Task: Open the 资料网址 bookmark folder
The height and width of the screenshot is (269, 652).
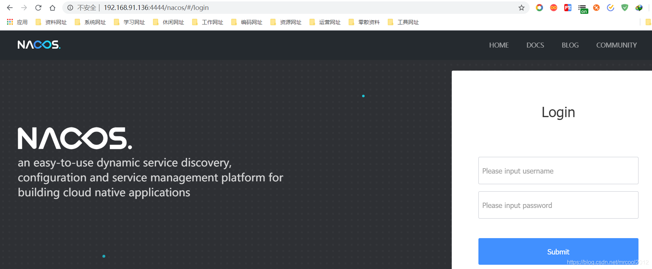Action: point(51,22)
